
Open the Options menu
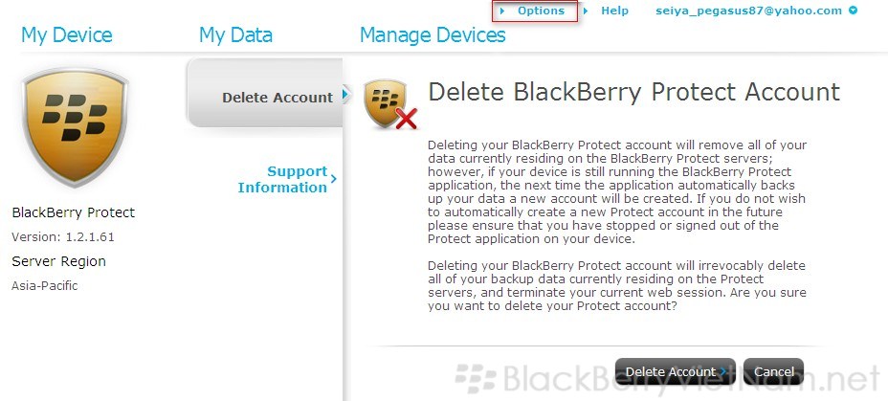pos(541,11)
